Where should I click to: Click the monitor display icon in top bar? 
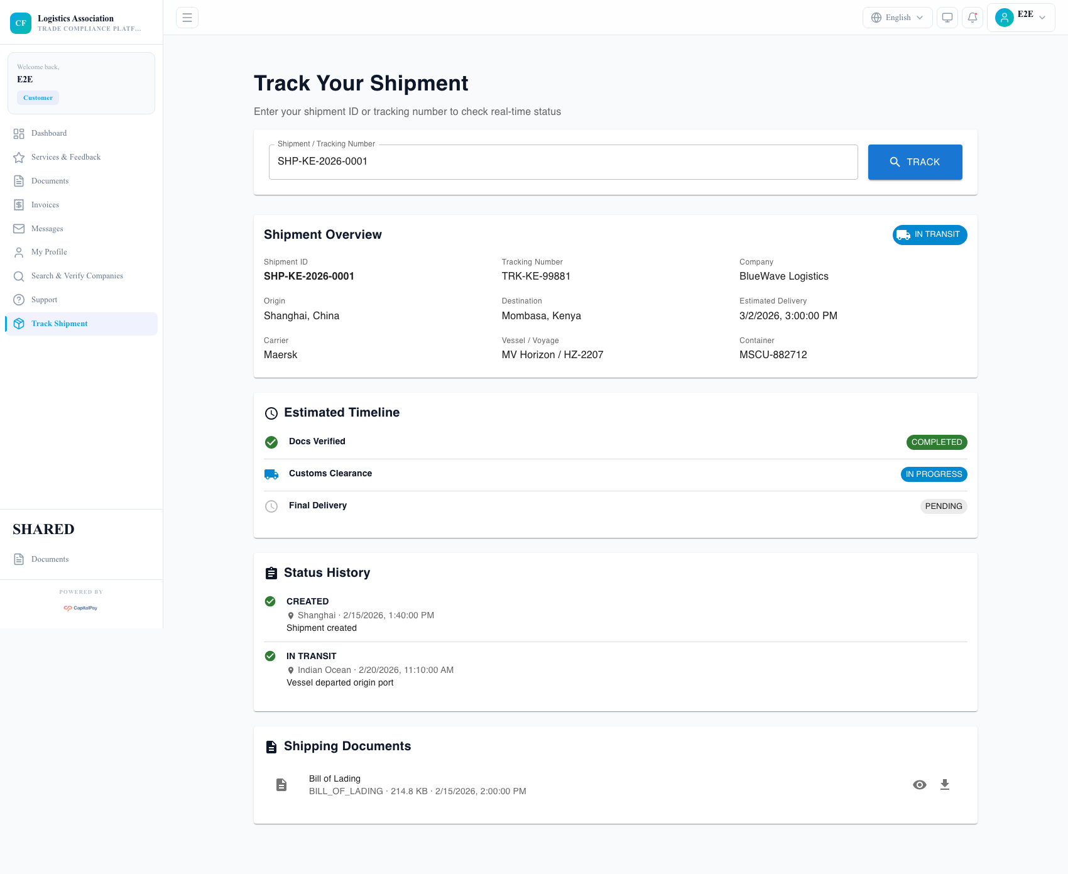(x=947, y=17)
